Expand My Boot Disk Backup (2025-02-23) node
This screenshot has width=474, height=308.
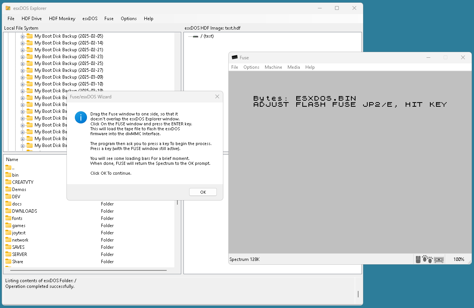pos(22,57)
